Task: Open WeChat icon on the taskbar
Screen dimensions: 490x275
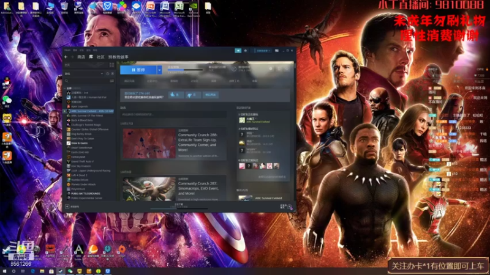Action: pyautogui.click(x=70, y=271)
